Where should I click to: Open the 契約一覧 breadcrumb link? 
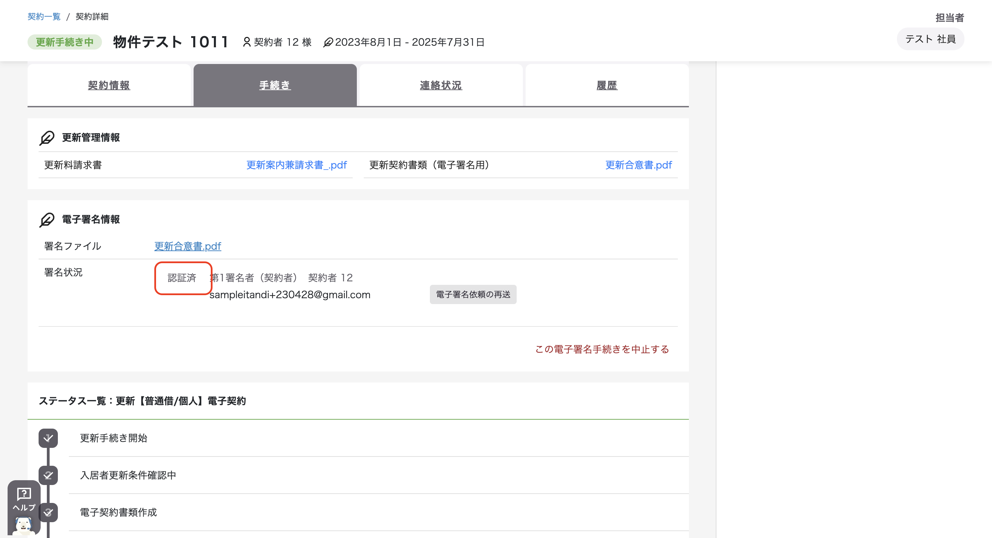tap(44, 17)
